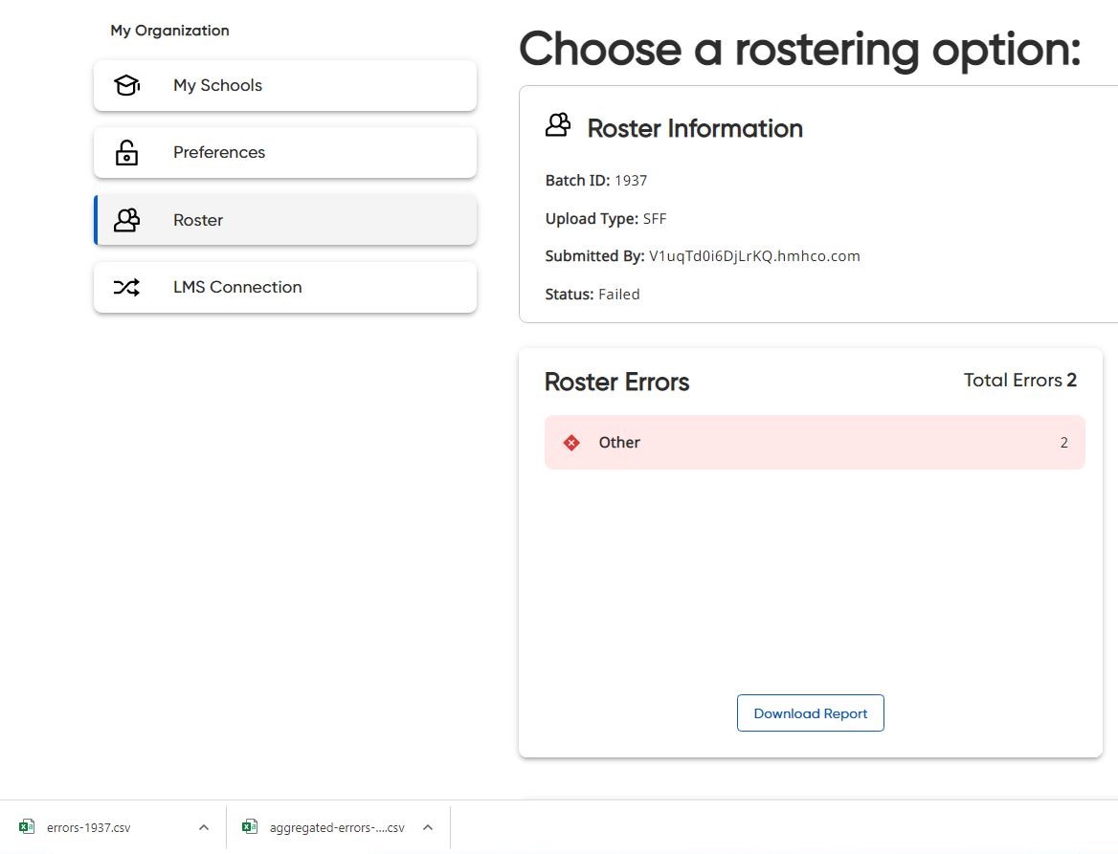
Task: Expand the Other errors category row
Action: coord(814,442)
